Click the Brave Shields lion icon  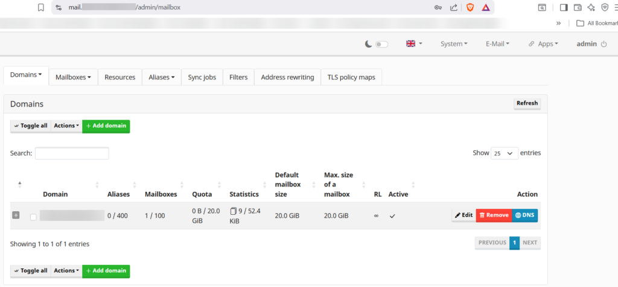(x=470, y=7)
